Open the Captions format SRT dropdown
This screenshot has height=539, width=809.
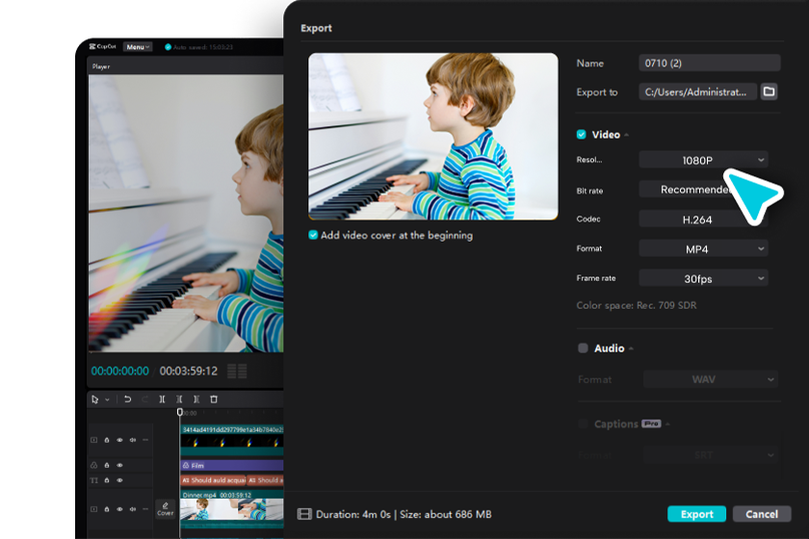click(711, 455)
